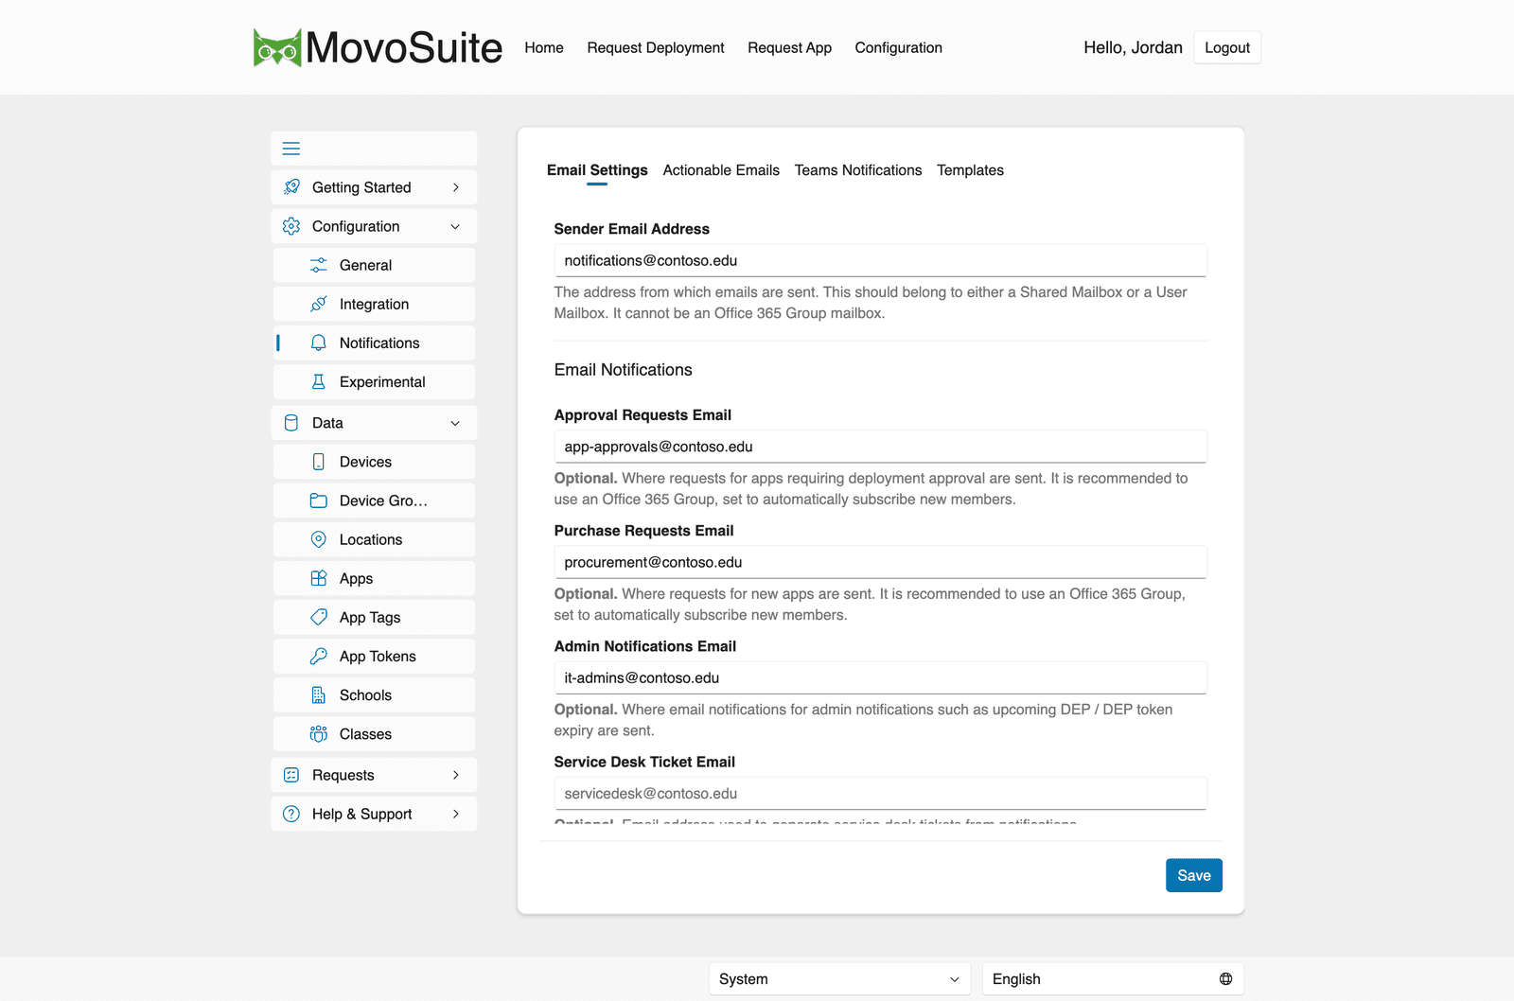Select the Email Settings tab

pyautogui.click(x=597, y=170)
